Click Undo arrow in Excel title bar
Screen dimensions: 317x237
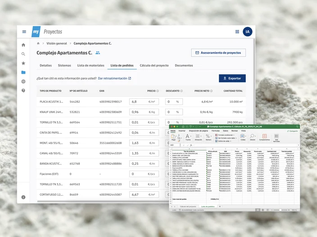(190, 127)
